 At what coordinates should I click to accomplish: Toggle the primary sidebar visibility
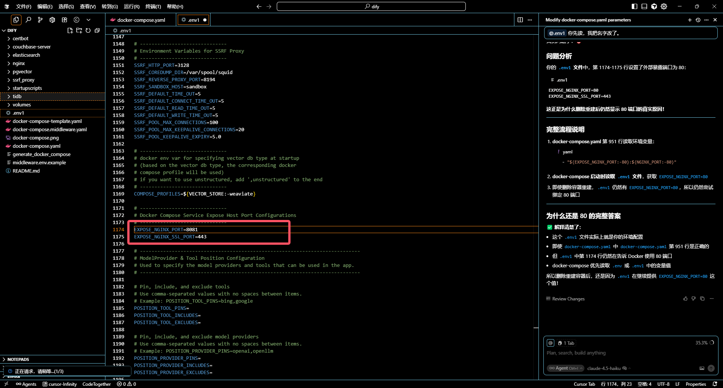(635, 6)
